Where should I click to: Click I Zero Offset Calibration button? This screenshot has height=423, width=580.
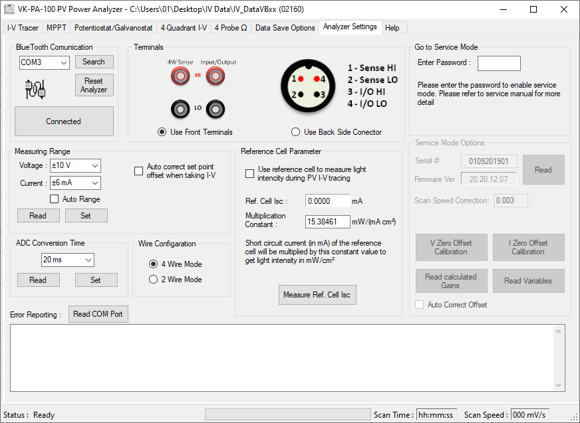click(x=529, y=247)
